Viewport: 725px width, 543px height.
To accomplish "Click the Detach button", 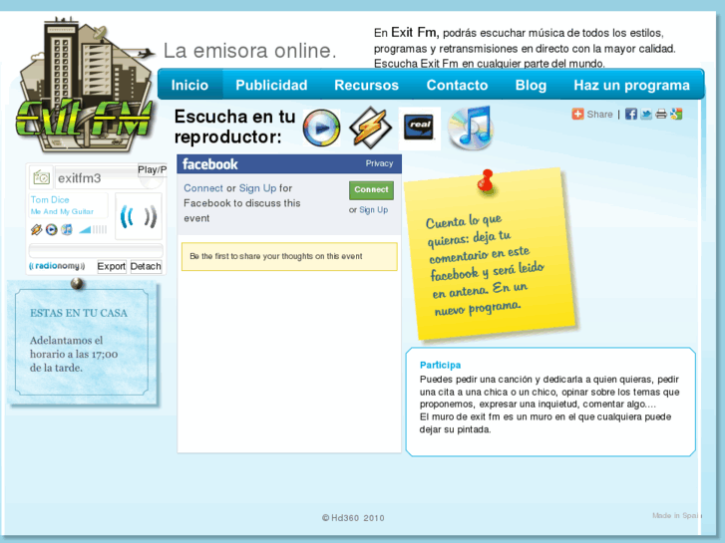I will pyautogui.click(x=146, y=266).
